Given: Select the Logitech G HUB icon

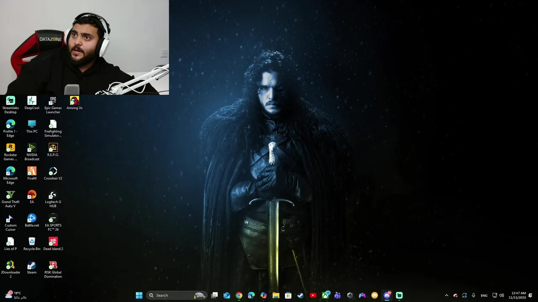Looking at the screenshot, I should 53,199.
